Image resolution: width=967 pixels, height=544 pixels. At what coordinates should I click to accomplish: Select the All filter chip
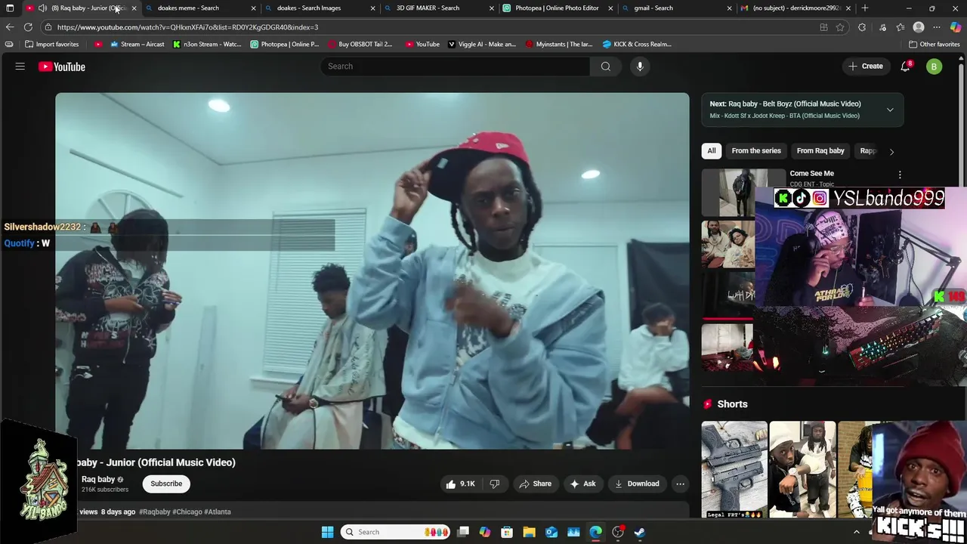[711, 151]
